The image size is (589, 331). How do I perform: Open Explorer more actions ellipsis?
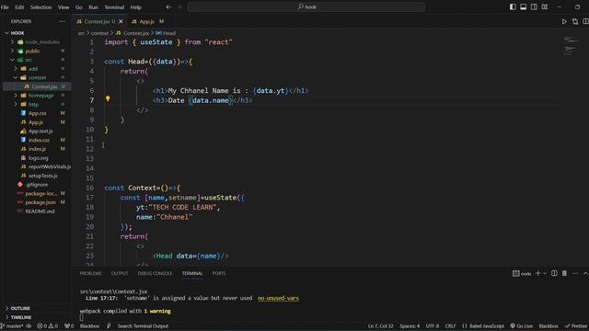62,21
